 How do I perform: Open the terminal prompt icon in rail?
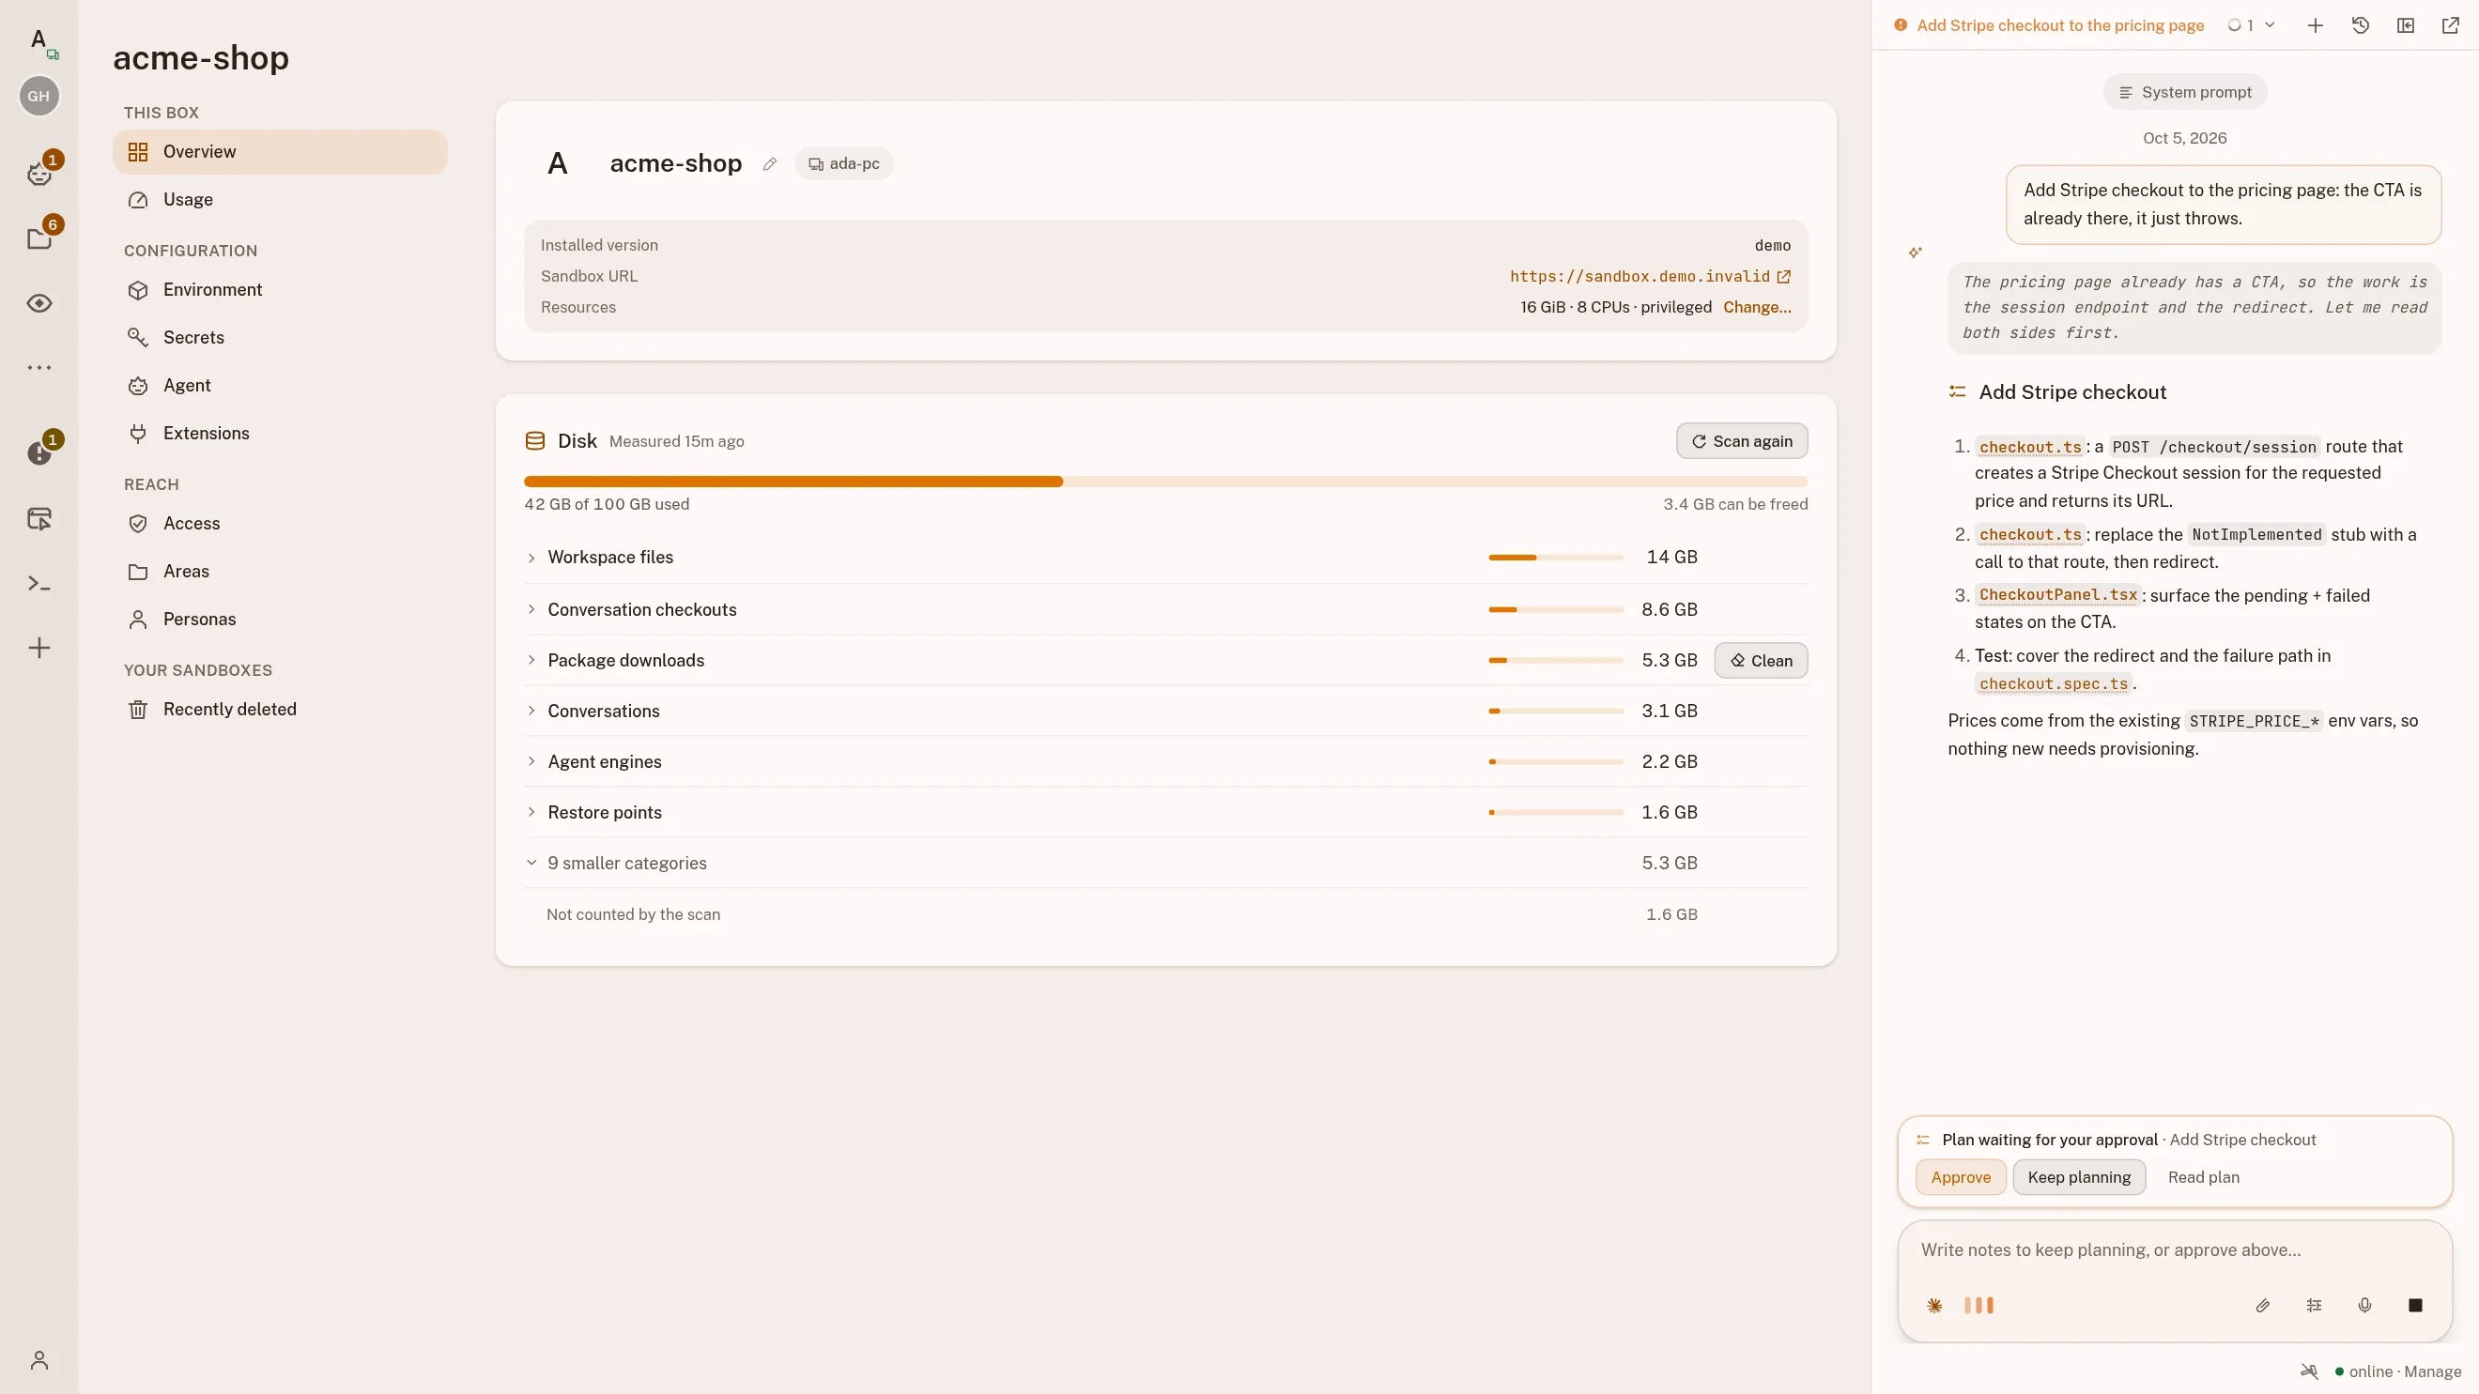[x=39, y=583]
